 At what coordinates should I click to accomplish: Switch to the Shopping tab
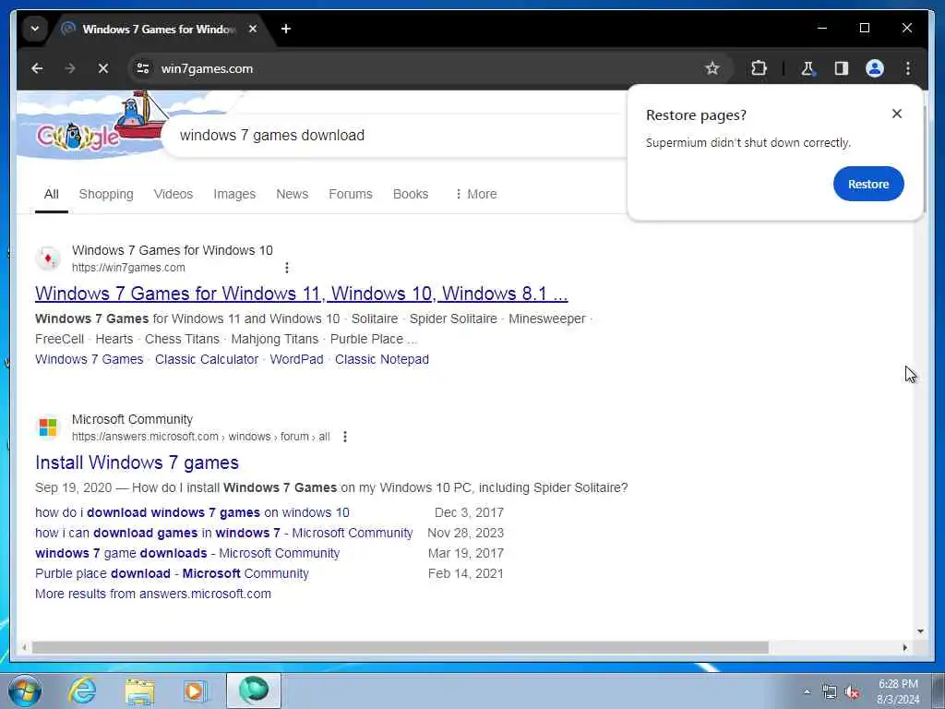pyautogui.click(x=106, y=194)
